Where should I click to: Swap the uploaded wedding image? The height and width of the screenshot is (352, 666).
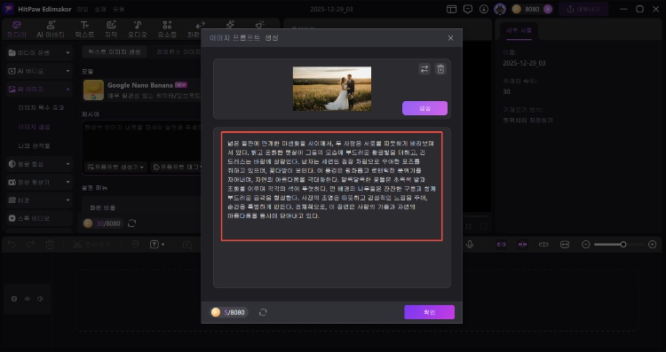point(424,69)
